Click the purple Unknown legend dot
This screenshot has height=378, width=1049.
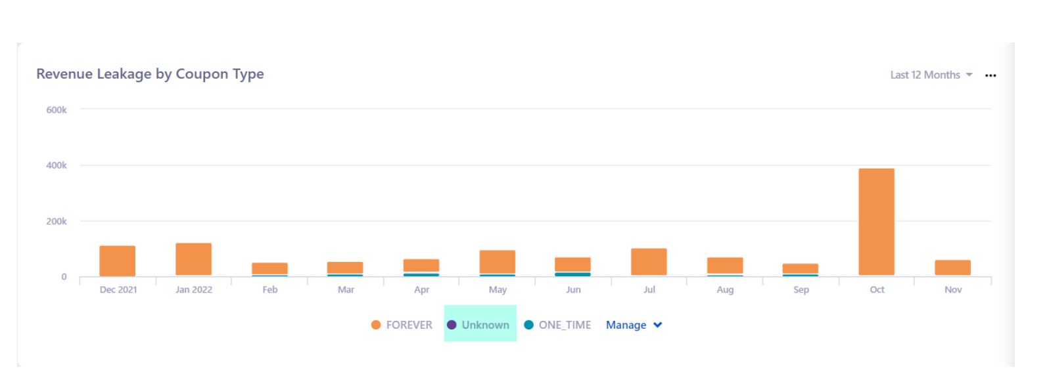[452, 325]
